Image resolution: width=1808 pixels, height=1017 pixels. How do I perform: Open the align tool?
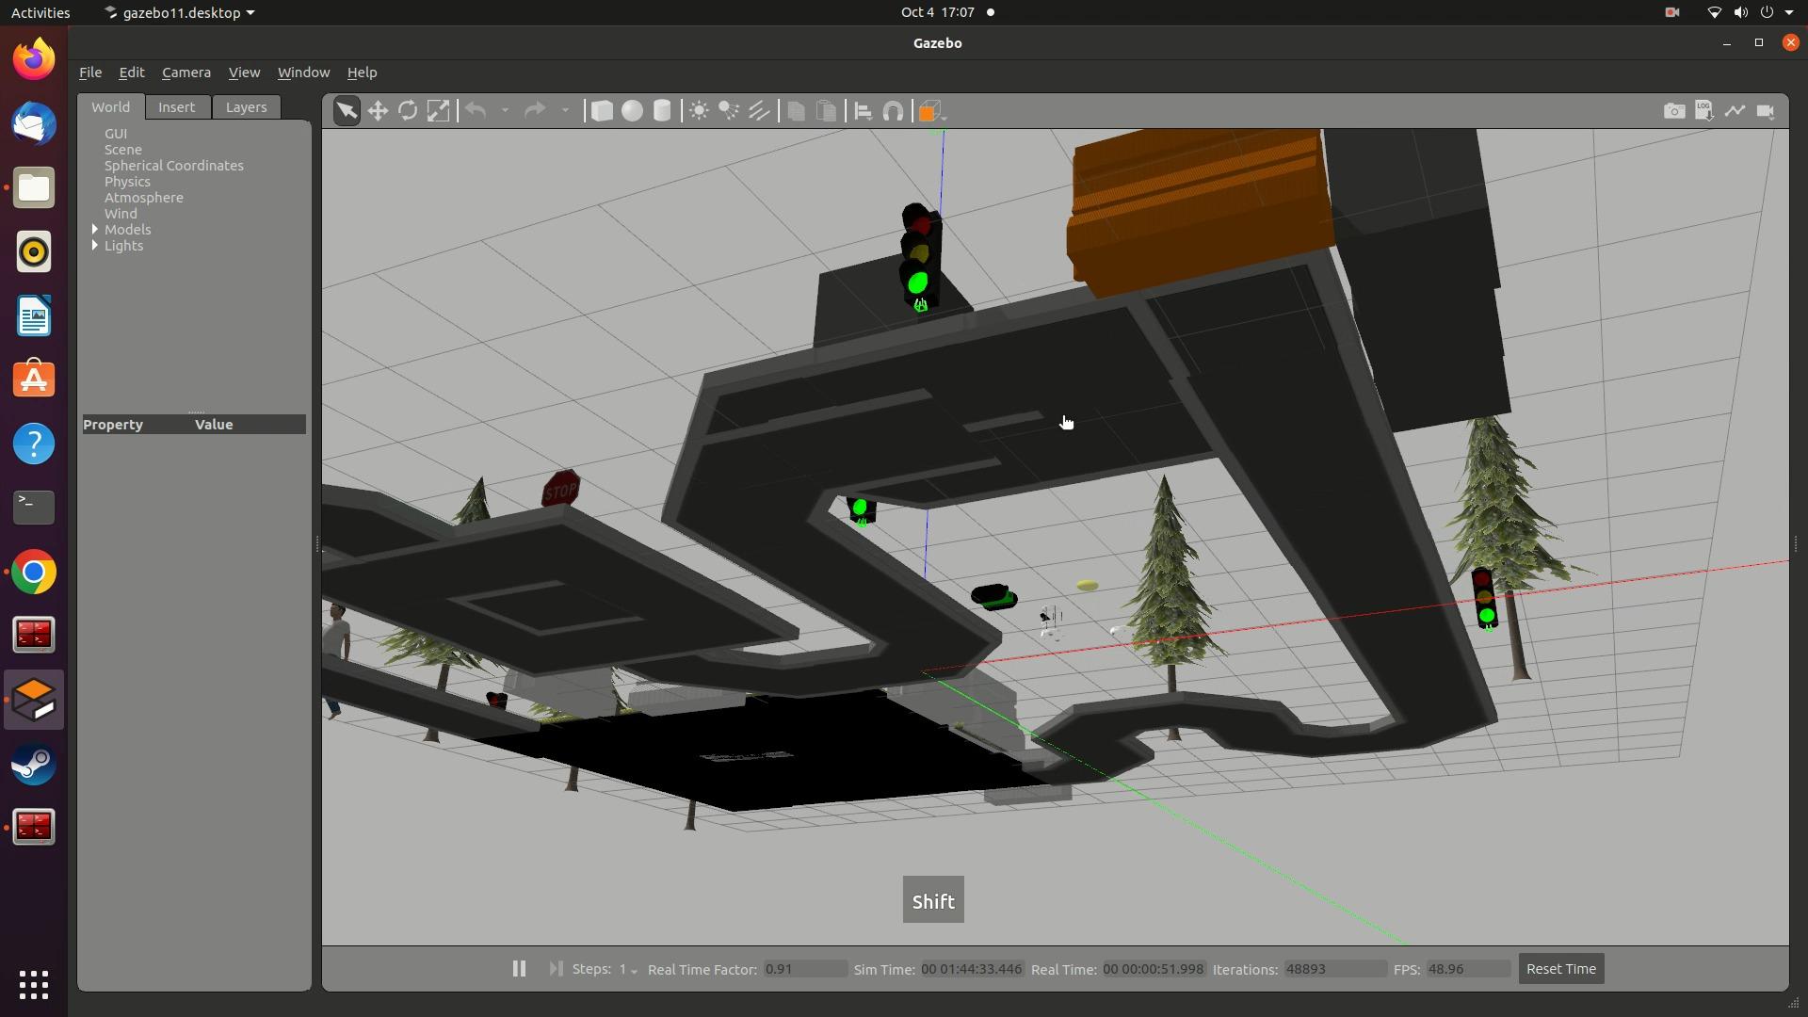[863, 111]
